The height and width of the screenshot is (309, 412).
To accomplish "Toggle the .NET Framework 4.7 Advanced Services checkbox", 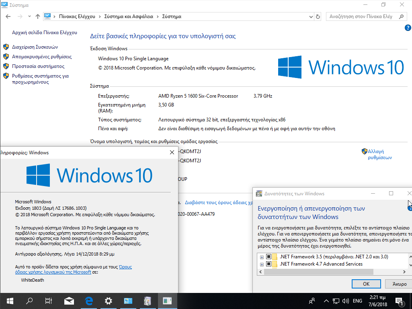I will click(x=269, y=264).
